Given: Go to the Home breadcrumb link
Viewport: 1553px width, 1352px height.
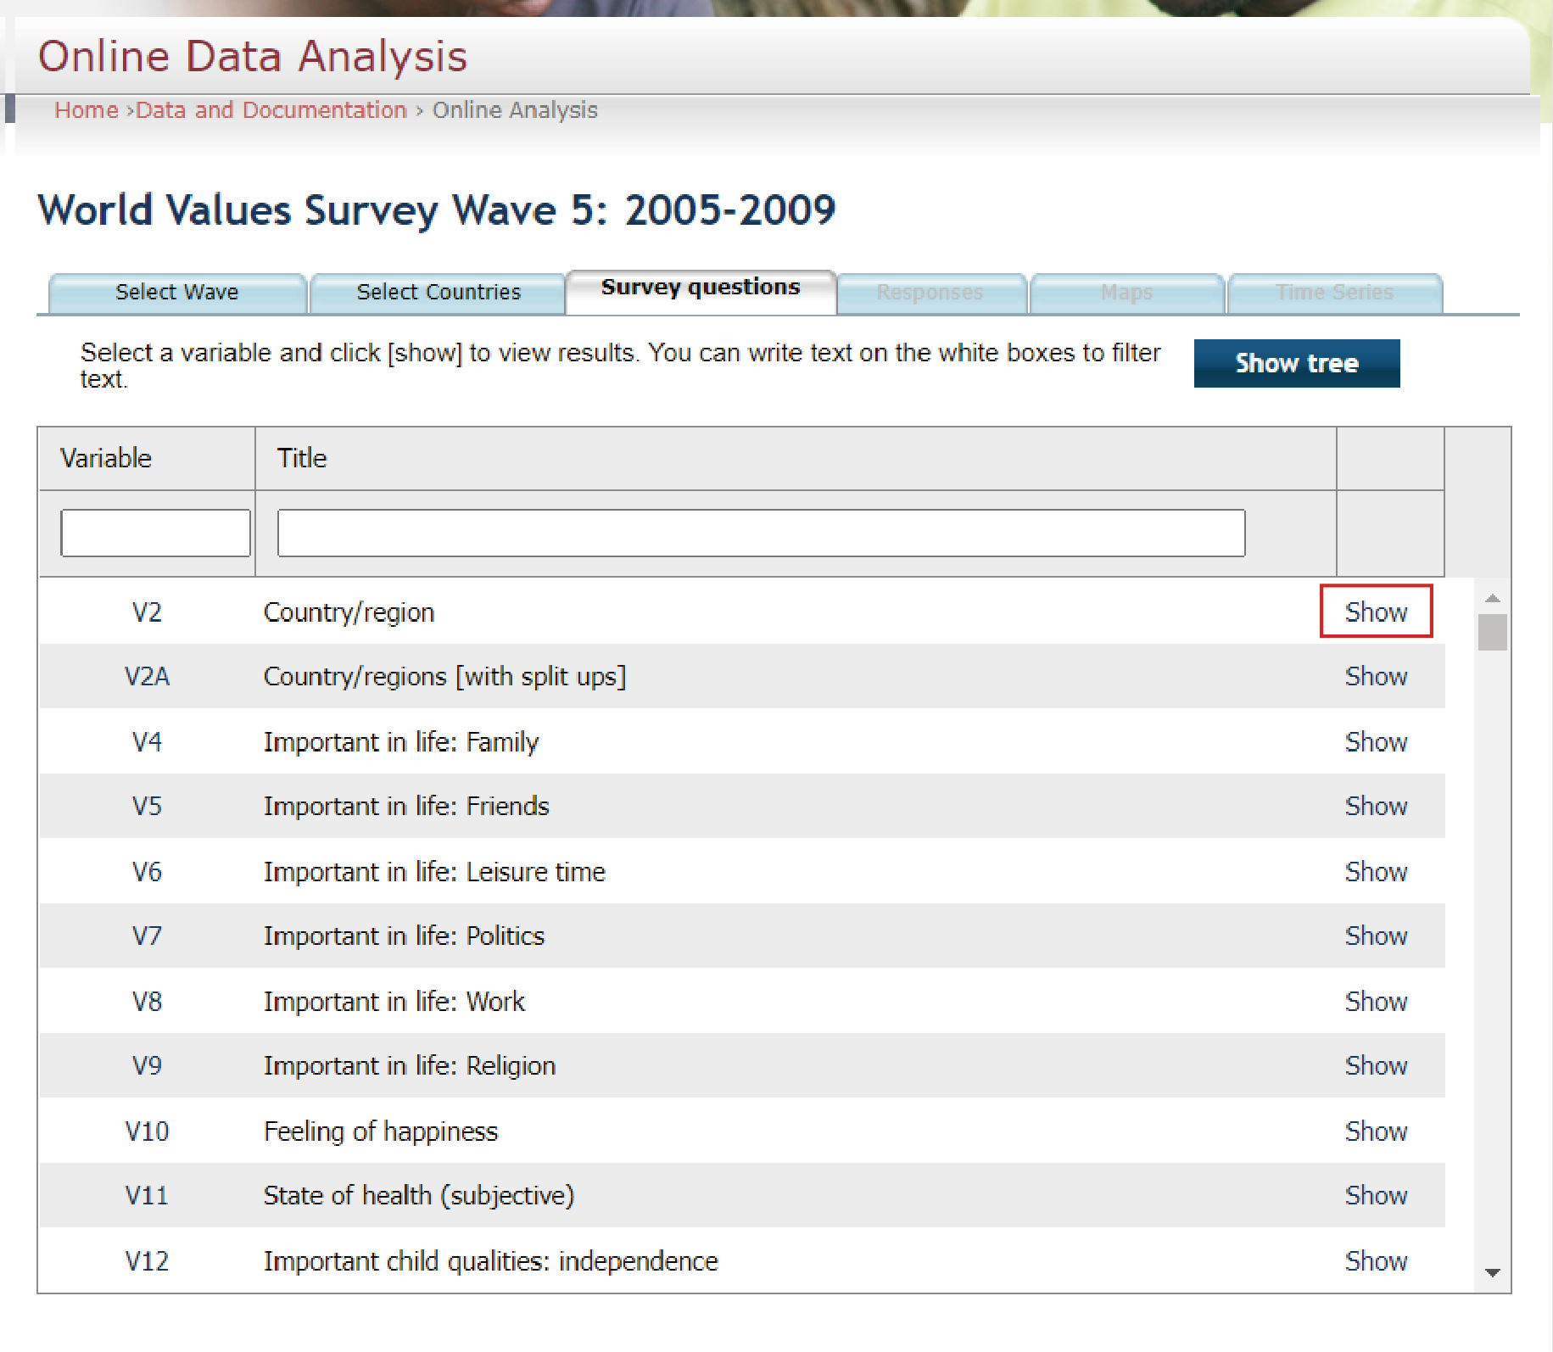Looking at the screenshot, I should [87, 110].
